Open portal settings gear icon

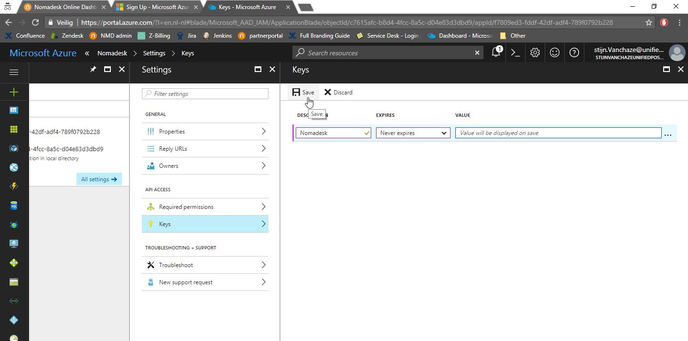point(535,53)
